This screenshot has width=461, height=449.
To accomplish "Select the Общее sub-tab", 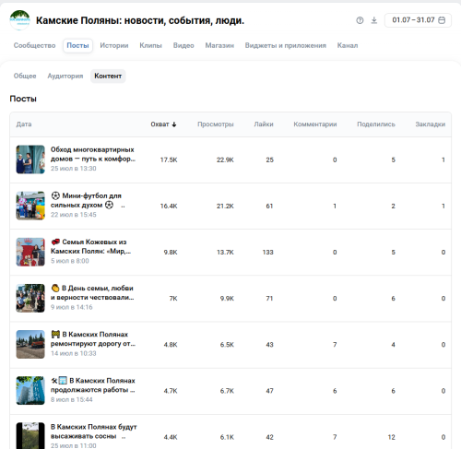I will [x=25, y=76].
